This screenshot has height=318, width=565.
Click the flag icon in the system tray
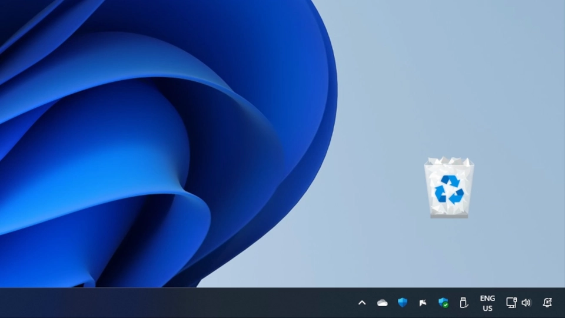[423, 303]
